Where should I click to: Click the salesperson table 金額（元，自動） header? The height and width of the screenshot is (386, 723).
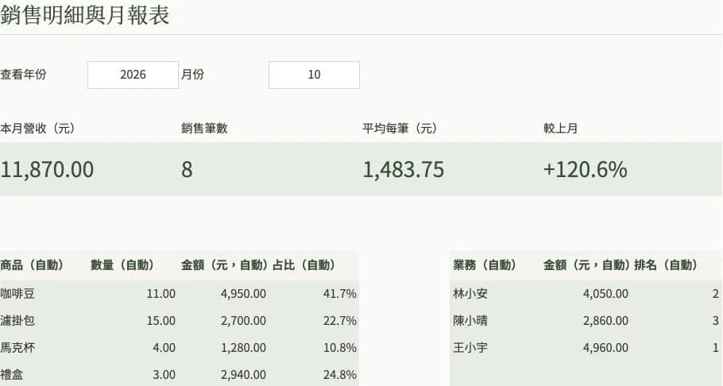tap(587, 264)
